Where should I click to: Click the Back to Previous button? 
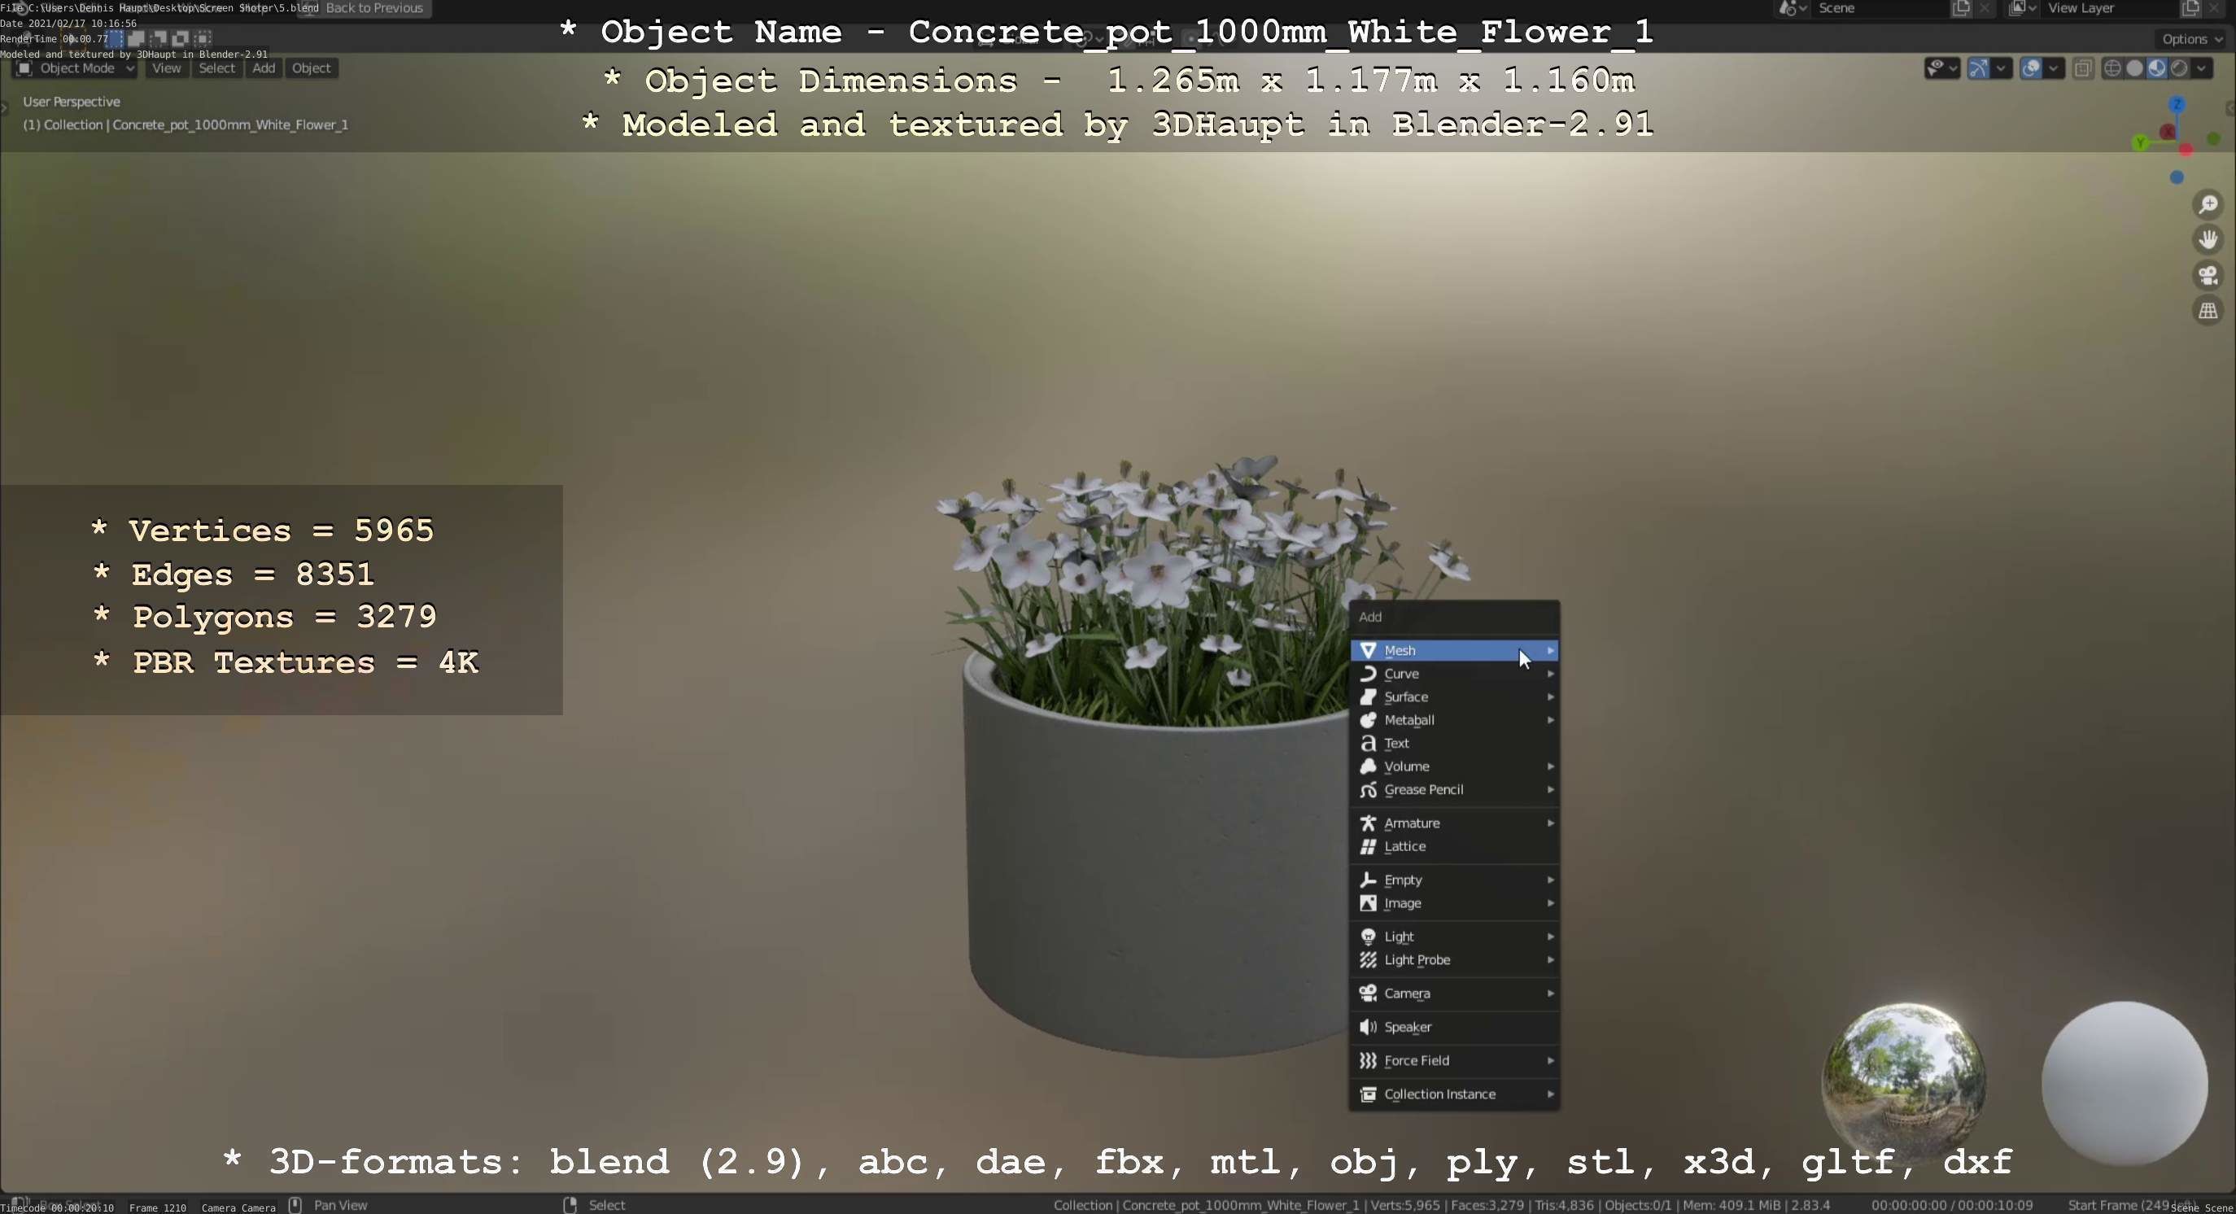(373, 8)
